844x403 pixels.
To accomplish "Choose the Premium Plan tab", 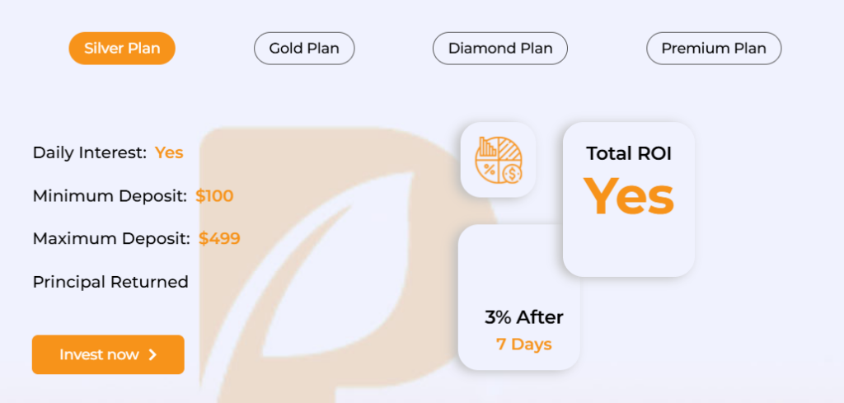I will [714, 49].
